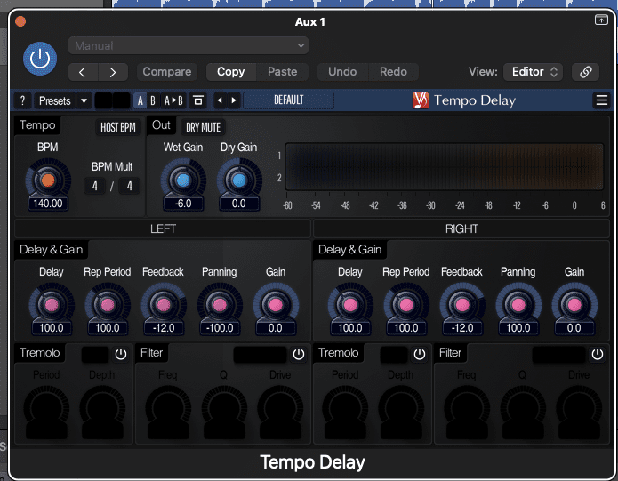Viewport: 618px width, 481px height.
Task: Open the Presets menu
Action: pyautogui.click(x=55, y=100)
